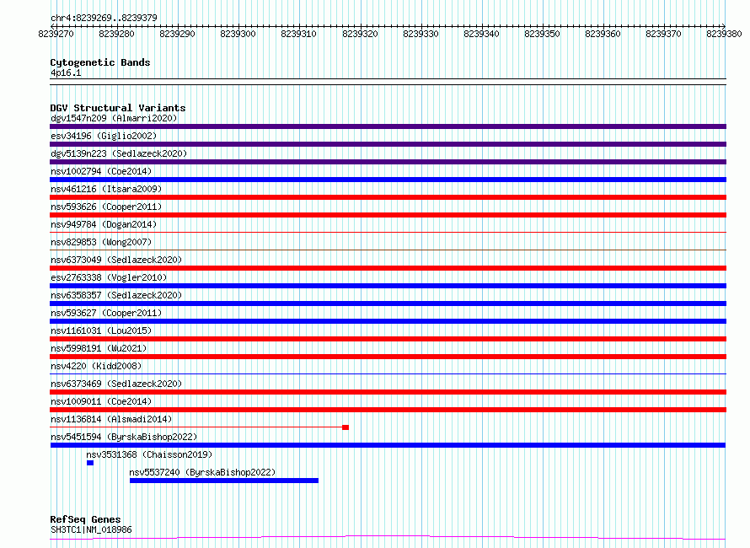This screenshot has width=750, height=548.
Task: Open nsv6373469 (Sedlazeck2020) variant label
Action: tap(116, 384)
